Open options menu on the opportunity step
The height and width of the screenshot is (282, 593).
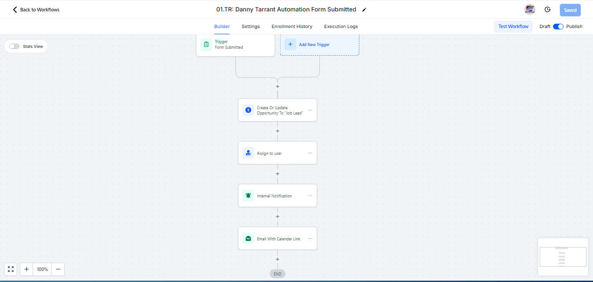coord(309,110)
